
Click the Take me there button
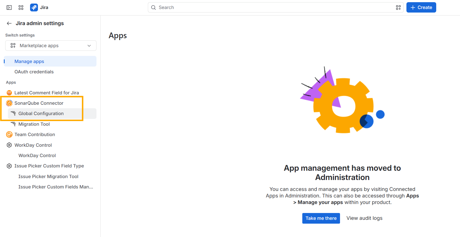tap(321, 218)
